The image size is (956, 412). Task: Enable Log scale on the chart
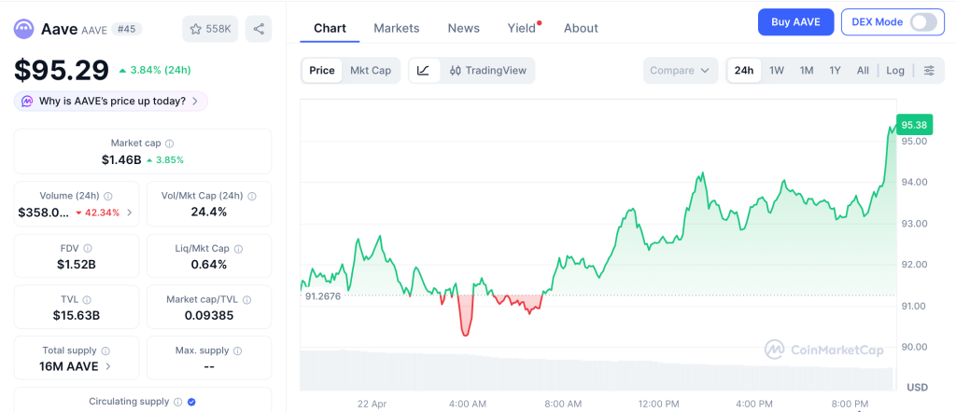click(x=895, y=71)
